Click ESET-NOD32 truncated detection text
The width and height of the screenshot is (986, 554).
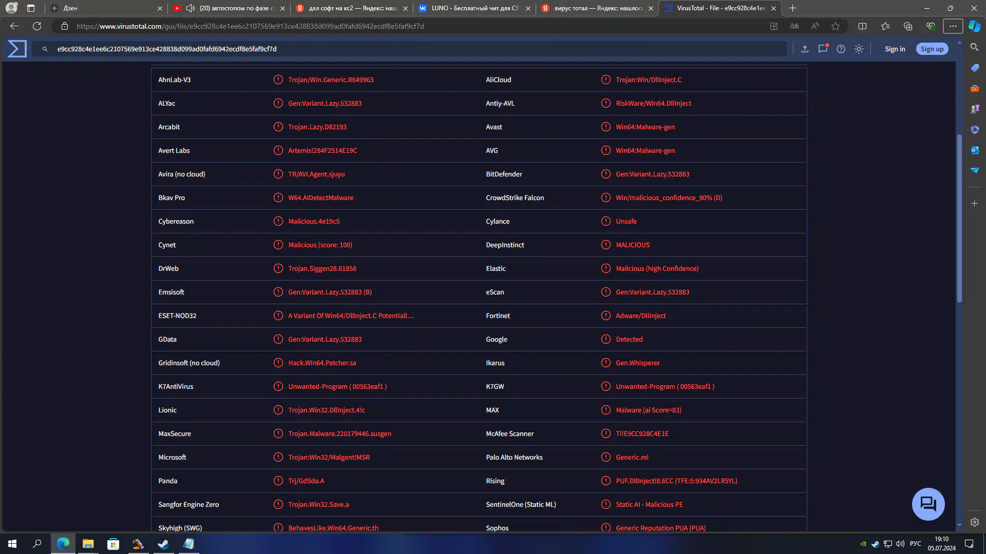point(351,315)
